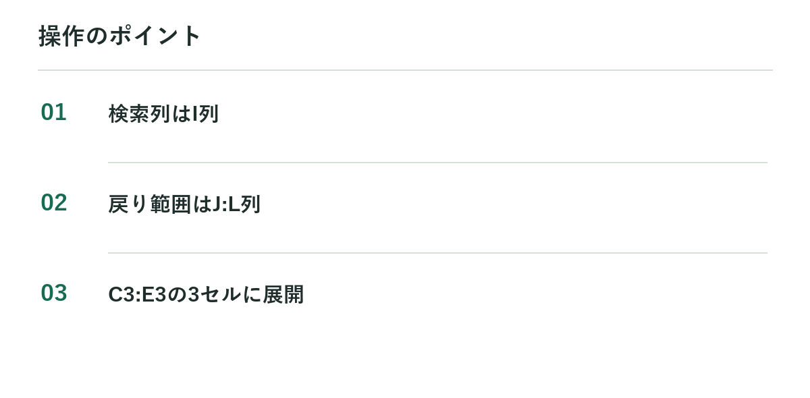Click the cell reference C3:E3 in step 03
The width and height of the screenshot is (810, 398).
[x=138, y=294]
